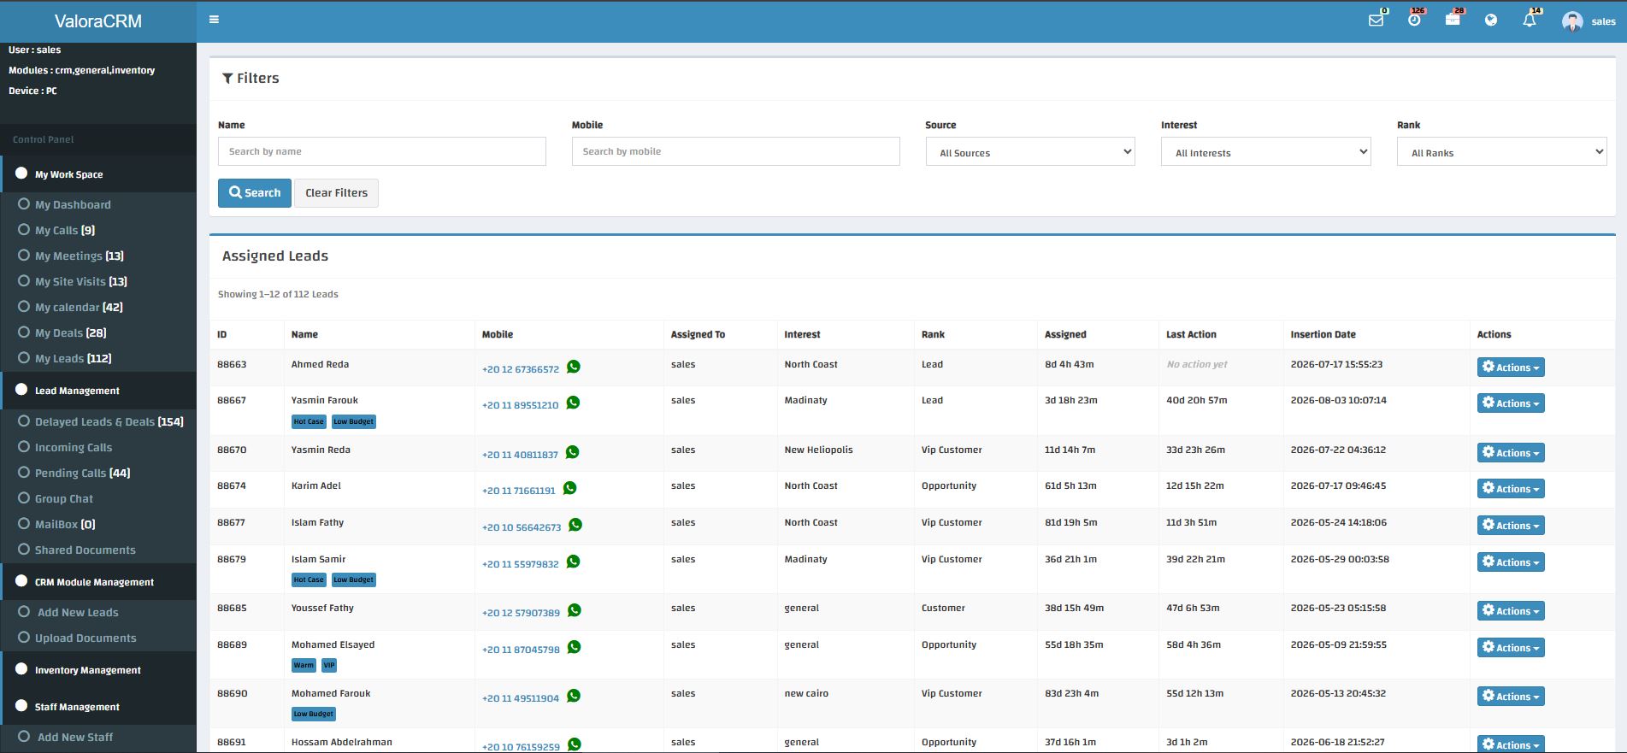This screenshot has height=753, width=1627.
Task: Open WhatsApp chat for Mohamed Elsayed
Action: [575, 647]
